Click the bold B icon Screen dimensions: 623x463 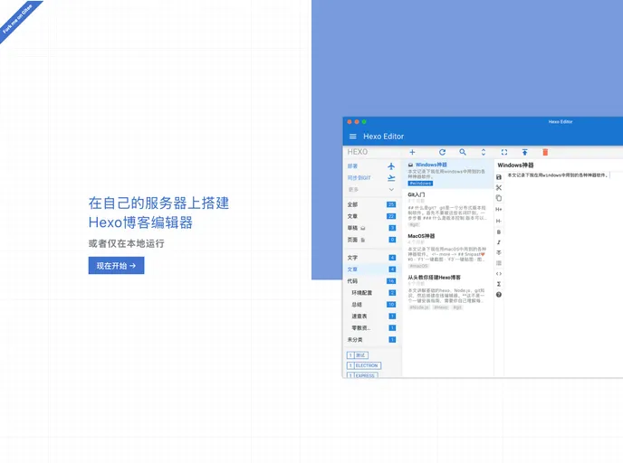499,231
